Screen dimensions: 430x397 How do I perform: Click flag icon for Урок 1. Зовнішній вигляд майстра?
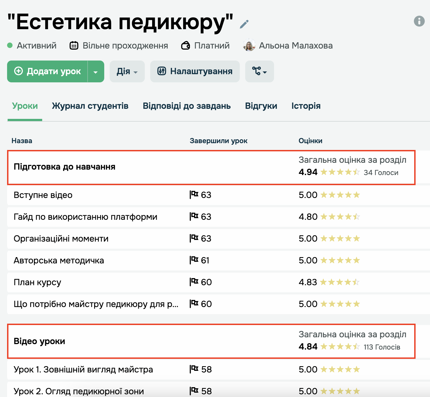click(194, 369)
